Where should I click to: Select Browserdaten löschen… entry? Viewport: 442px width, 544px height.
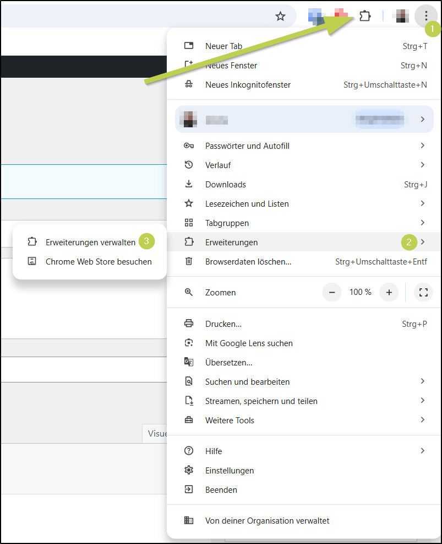pos(248,262)
